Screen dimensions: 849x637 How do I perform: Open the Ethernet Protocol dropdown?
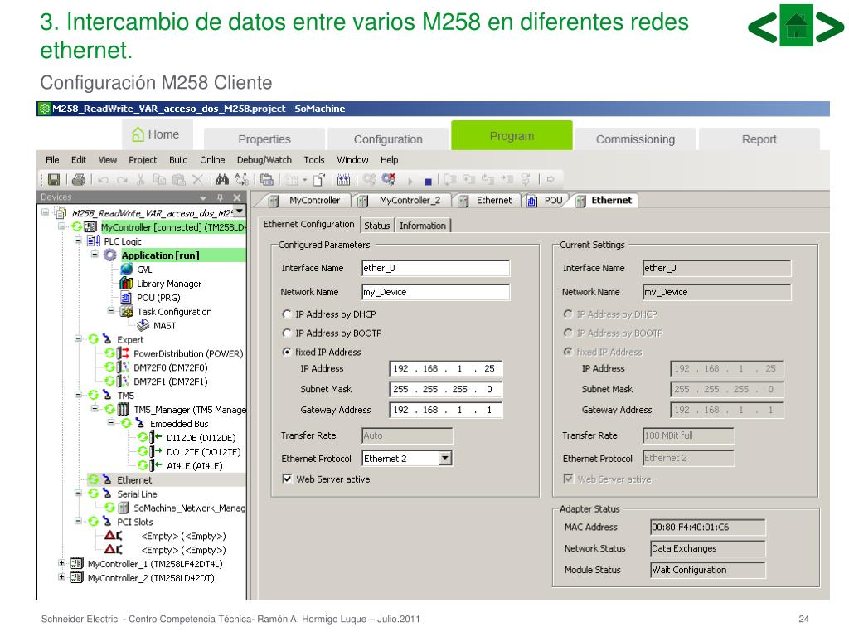click(444, 458)
